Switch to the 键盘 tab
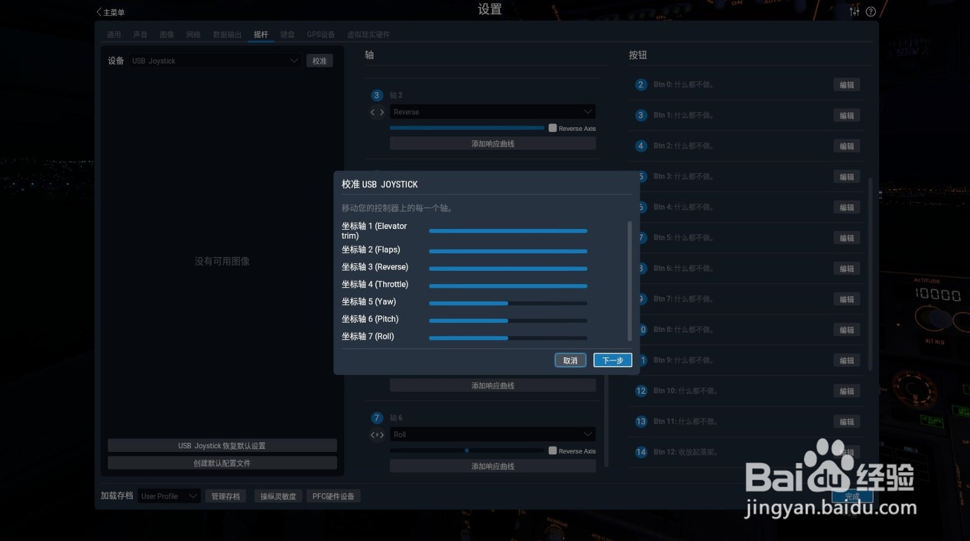This screenshot has height=541, width=970. pos(287,35)
